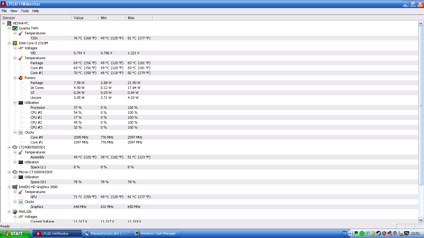The height and width of the screenshot is (238, 424).
Task: Click the green Task Manager CPU meter tray icon
Action: (x=356, y=233)
